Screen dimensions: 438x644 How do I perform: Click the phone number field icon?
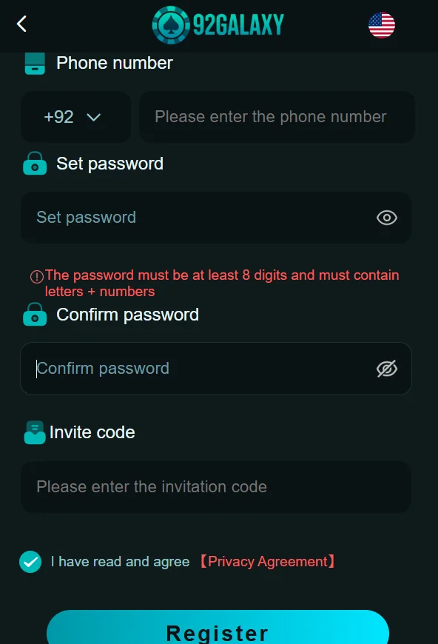pyautogui.click(x=34, y=64)
